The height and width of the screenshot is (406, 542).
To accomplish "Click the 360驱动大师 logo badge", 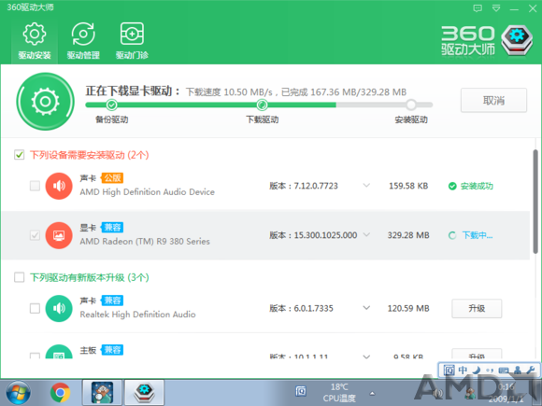I will pyautogui.click(x=517, y=40).
